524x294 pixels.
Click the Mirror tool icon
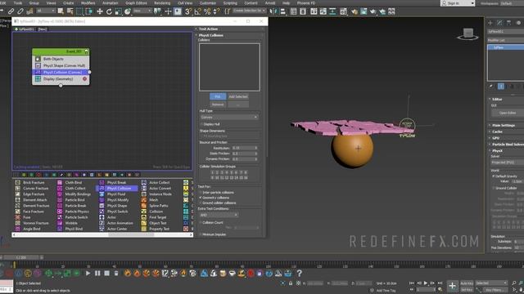pyautogui.click(x=273, y=11)
